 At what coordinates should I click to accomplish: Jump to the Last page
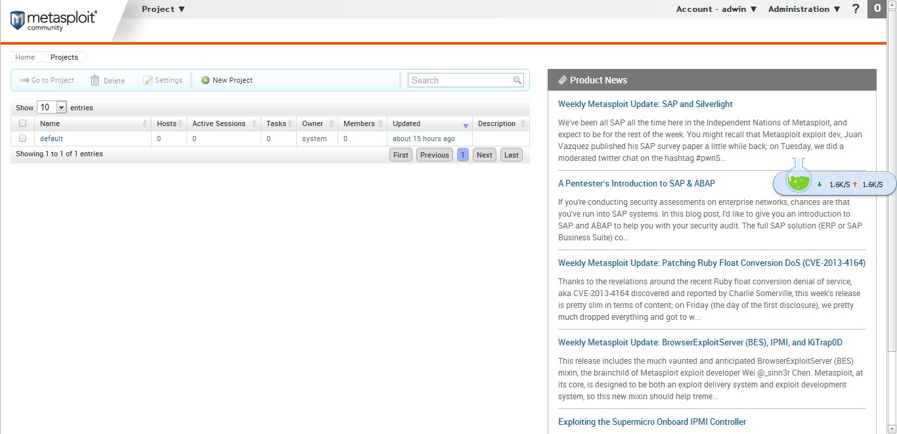[x=512, y=155]
